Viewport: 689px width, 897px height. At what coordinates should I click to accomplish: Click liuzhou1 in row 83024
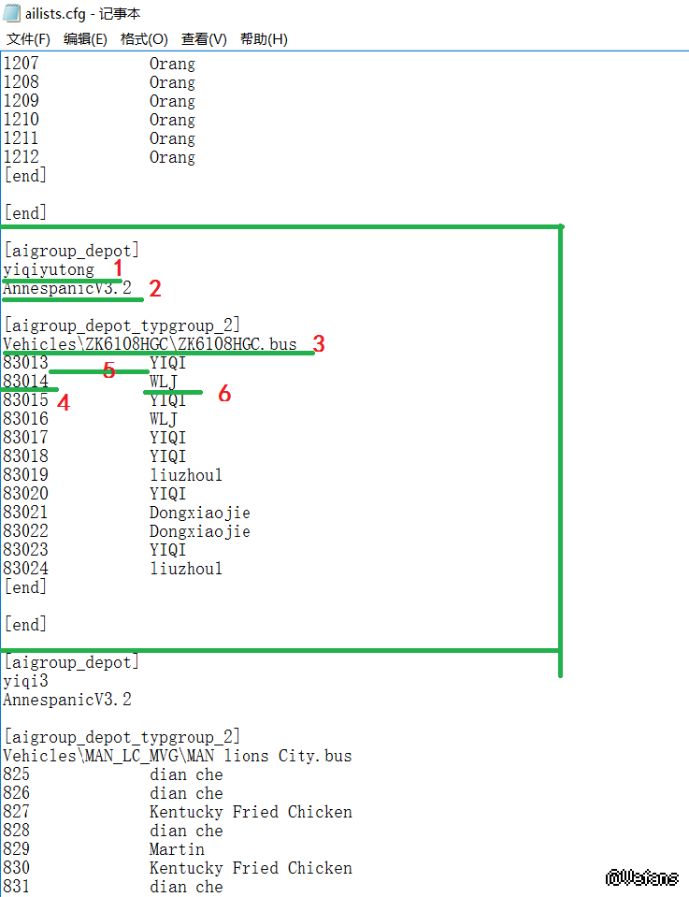[x=186, y=569]
